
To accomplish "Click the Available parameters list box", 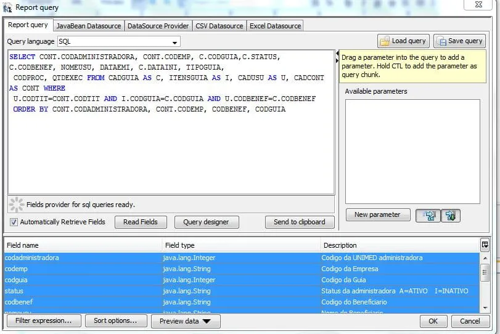I will point(412,152).
